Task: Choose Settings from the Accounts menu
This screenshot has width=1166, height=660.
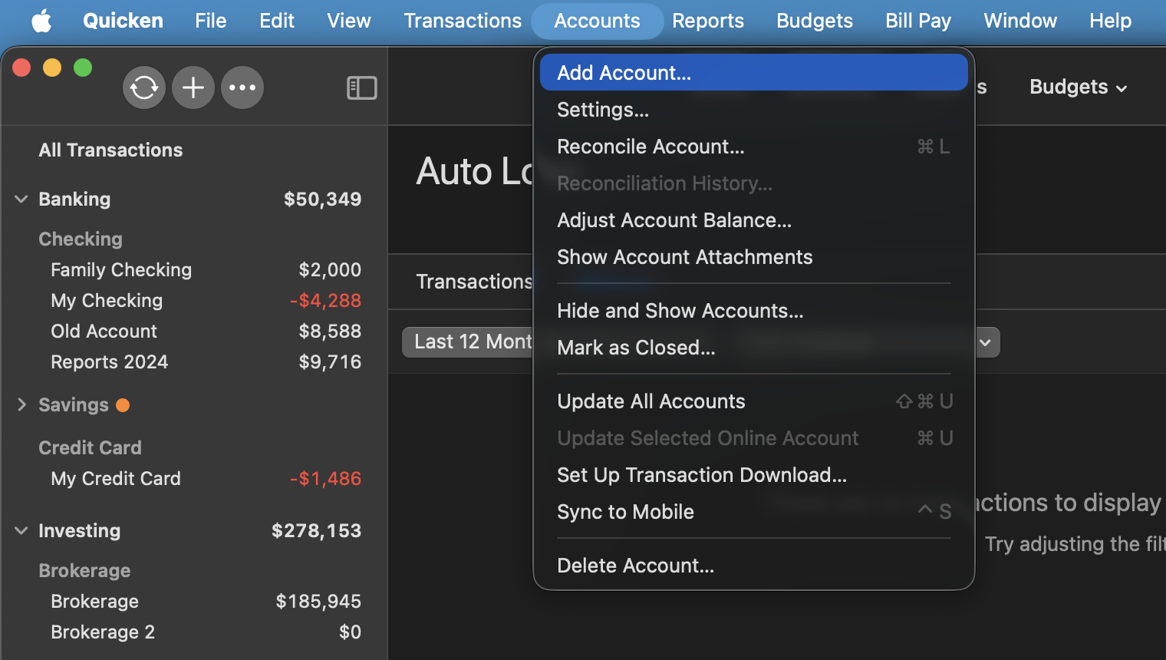Action: 603,109
